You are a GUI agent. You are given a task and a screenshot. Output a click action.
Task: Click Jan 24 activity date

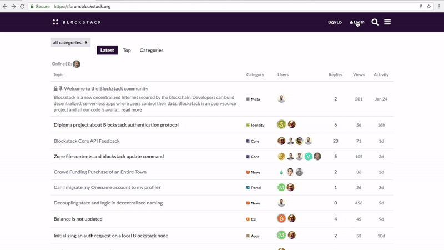point(381,99)
